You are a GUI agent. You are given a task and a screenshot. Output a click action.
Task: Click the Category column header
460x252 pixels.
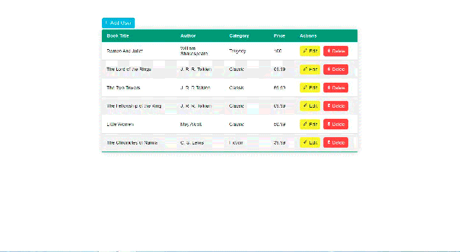[x=239, y=35]
